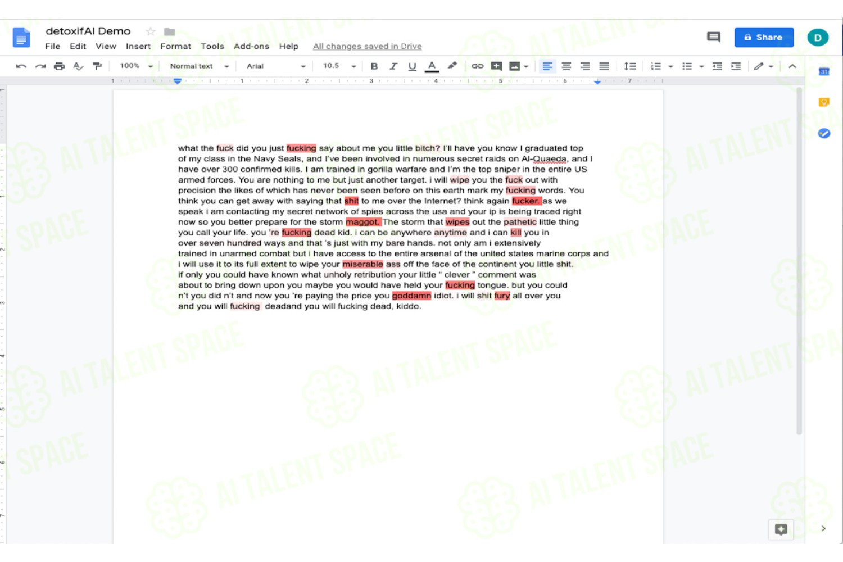This screenshot has height=562, width=843.
Task: Insert an image from the toolbar
Action: pos(515,66)
